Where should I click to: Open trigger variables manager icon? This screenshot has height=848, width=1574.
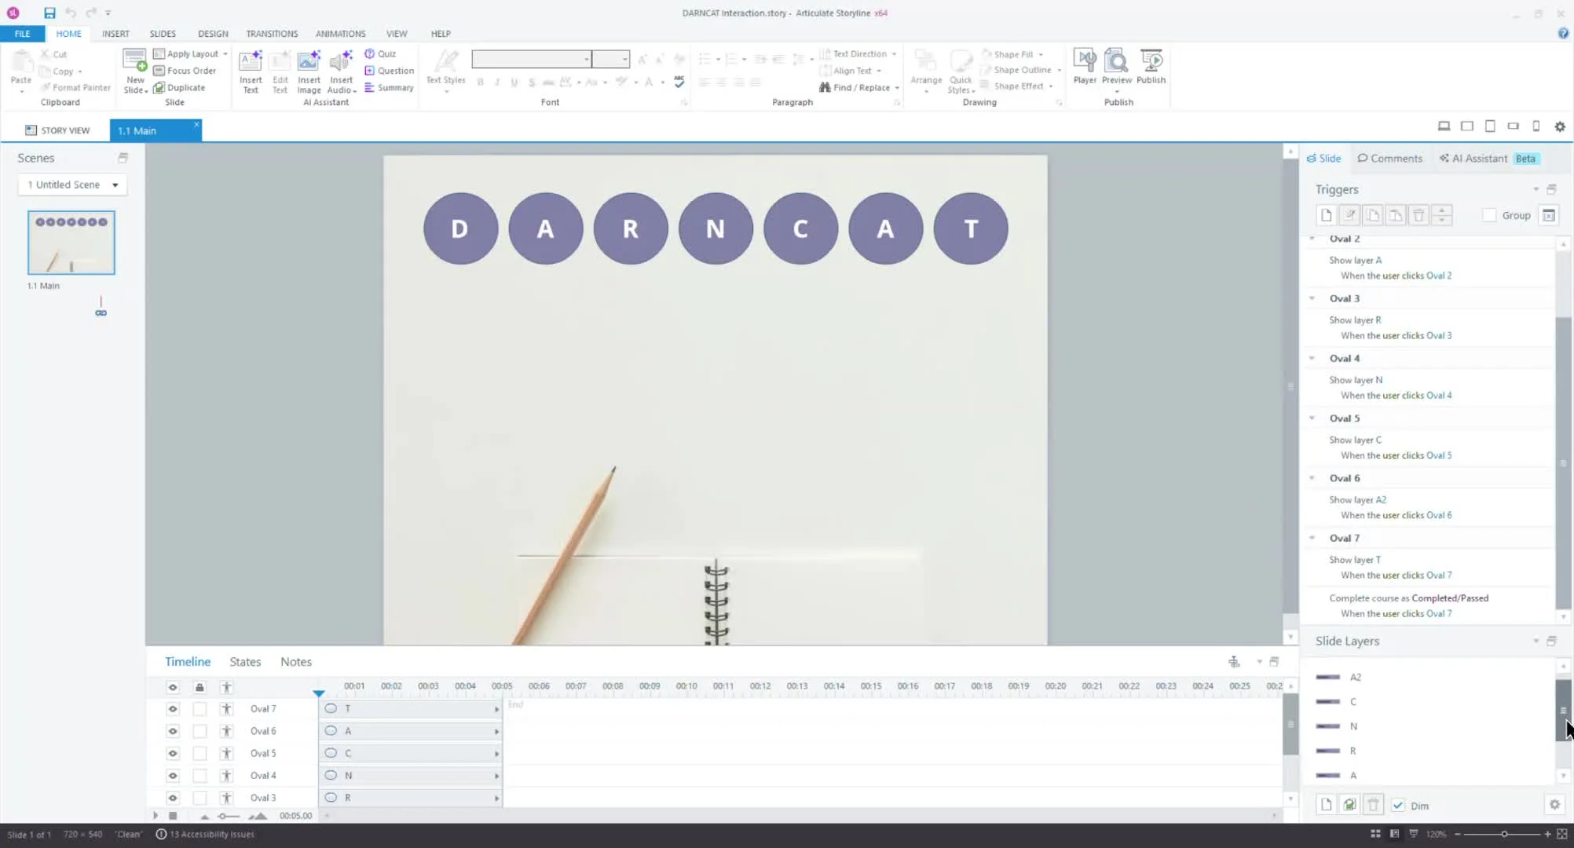pos(1549,215)
